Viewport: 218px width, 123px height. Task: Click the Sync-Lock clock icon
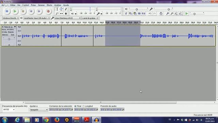(161, 14)
